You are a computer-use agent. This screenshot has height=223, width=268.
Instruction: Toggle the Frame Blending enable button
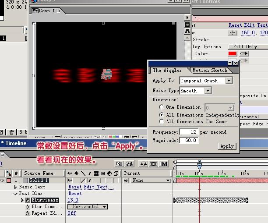153,164
